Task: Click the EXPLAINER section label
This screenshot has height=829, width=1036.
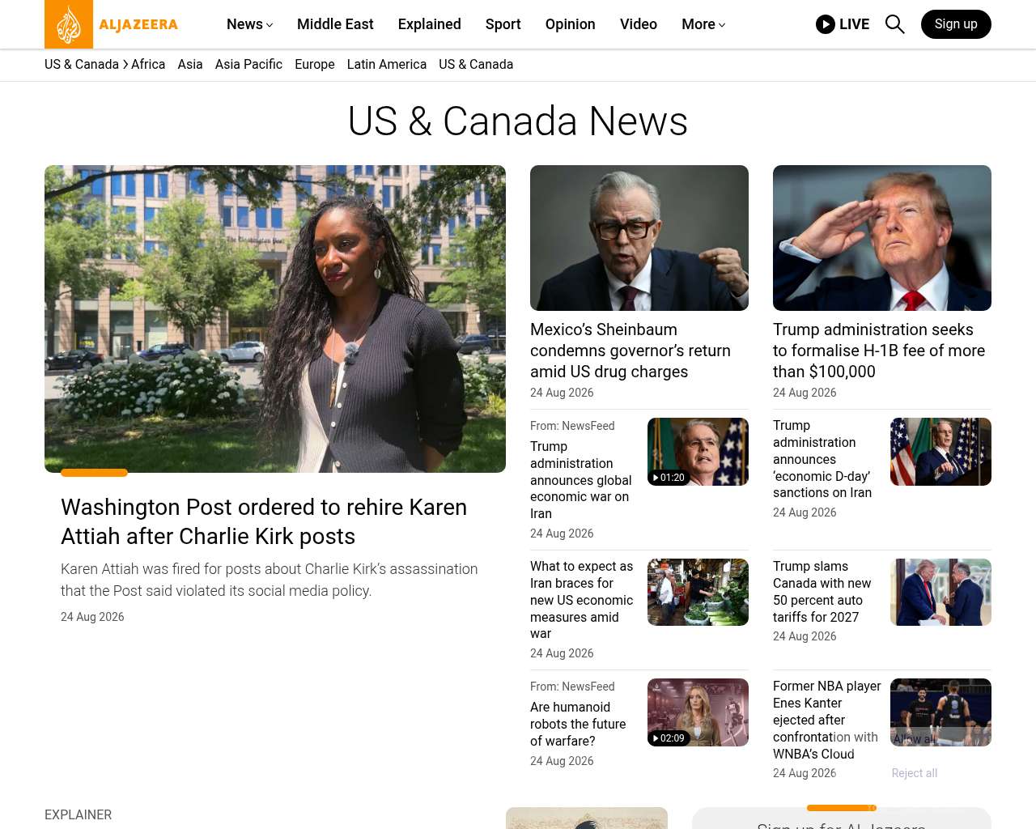Action: coord(79,815)
